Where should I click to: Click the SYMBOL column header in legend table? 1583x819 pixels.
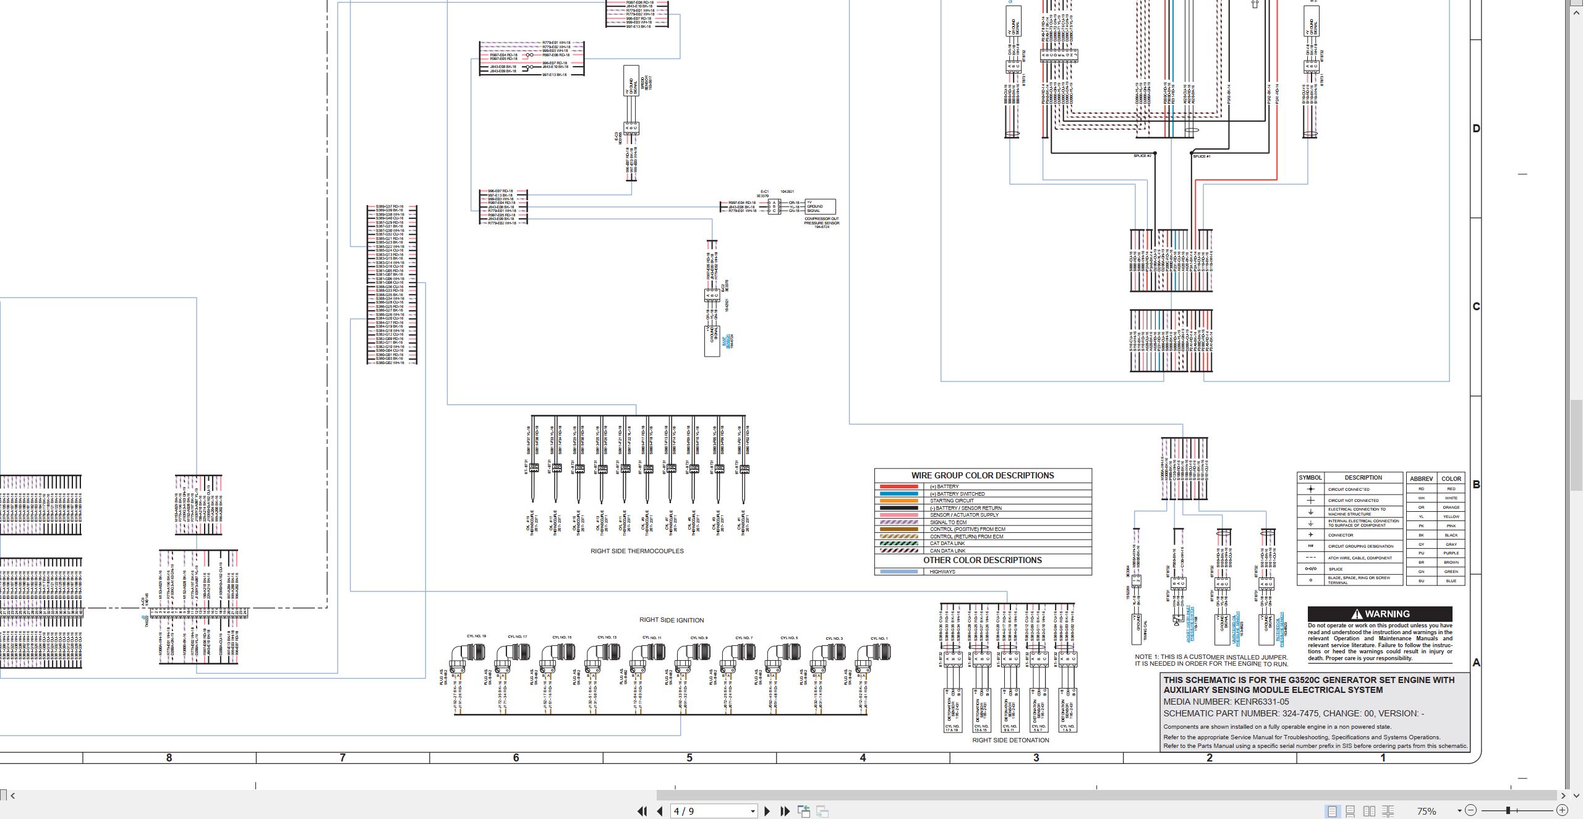(x=1310, y=478)
